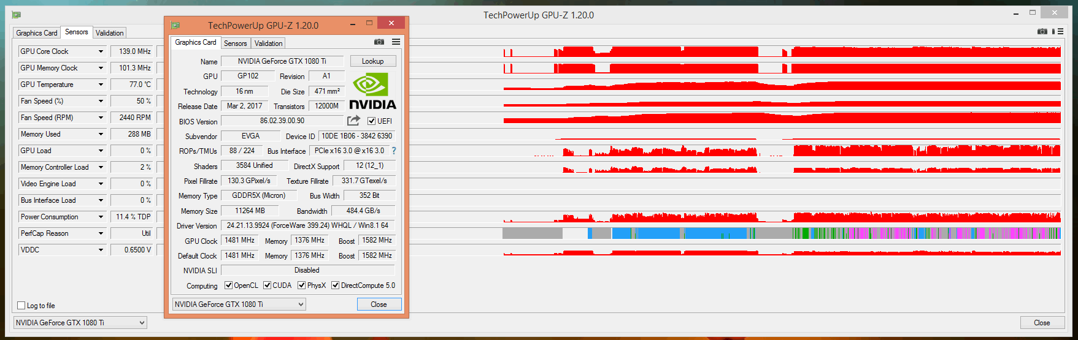Click the NVIDIA SLI Disabled field
The width and height of the screenshot is (1078, 340).
pyautogui.click(x=307, y=270)
